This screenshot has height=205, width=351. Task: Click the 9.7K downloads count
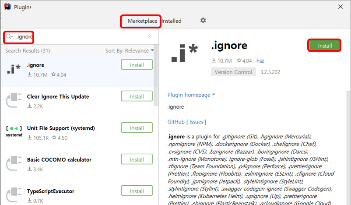(38, 201)
